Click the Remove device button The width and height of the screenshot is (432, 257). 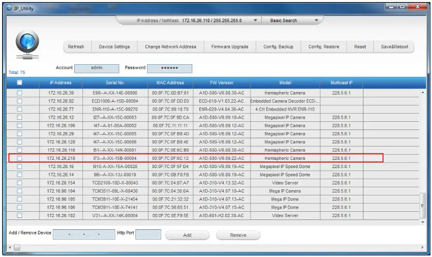238,235
